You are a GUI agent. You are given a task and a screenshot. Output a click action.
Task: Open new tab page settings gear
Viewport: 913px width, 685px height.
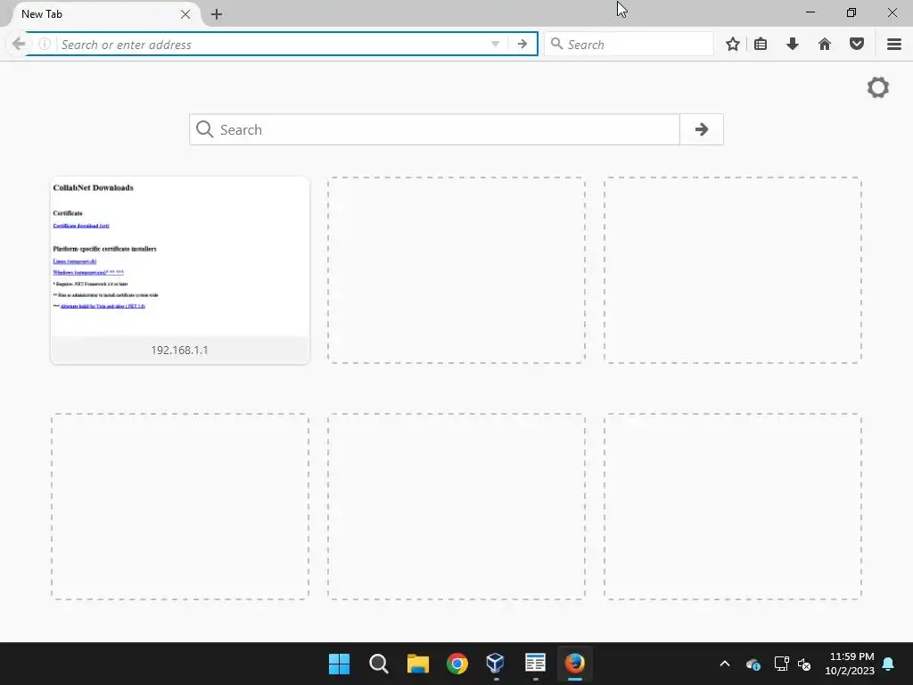(x=878, y=88)
